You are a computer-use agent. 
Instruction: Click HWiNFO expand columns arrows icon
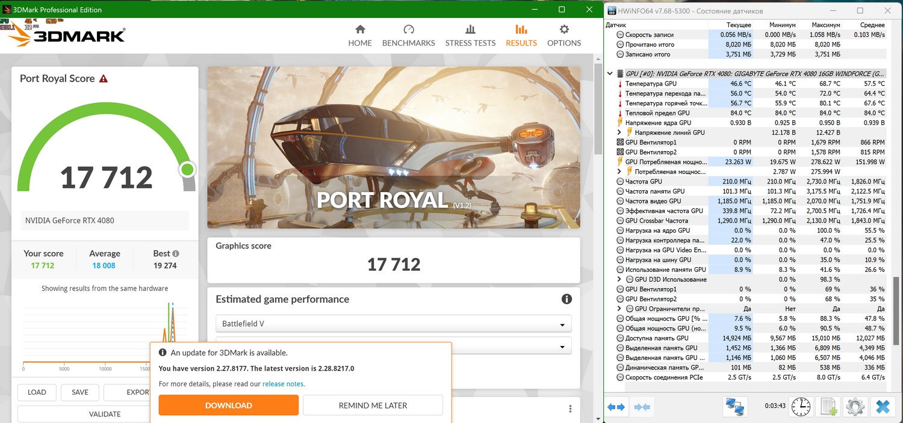click(x=616, y=407)
